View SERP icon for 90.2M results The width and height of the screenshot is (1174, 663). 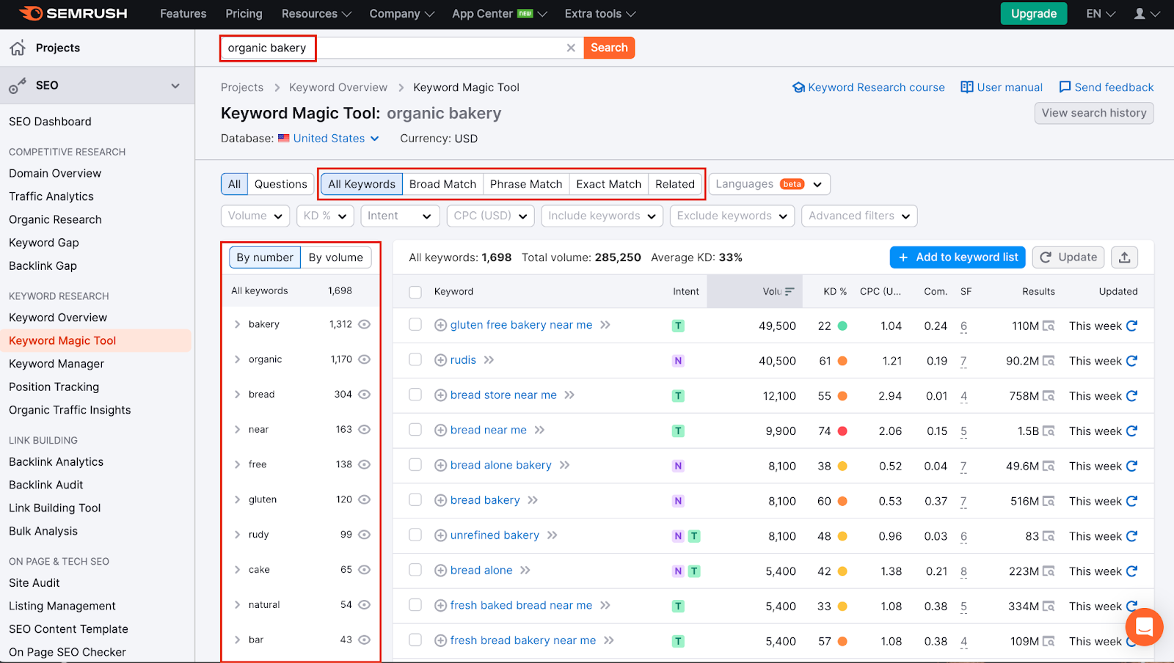pyautogui.click(x=1049, y=361)
